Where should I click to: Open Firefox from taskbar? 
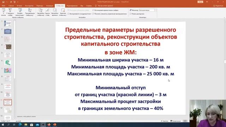pos(49,125)
